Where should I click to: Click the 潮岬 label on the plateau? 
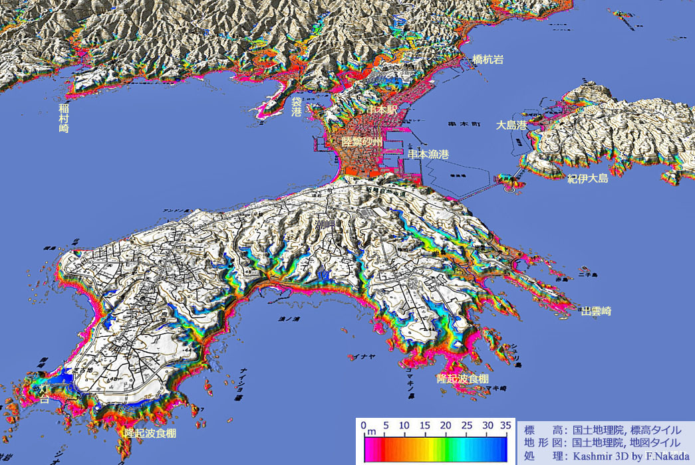325,226
